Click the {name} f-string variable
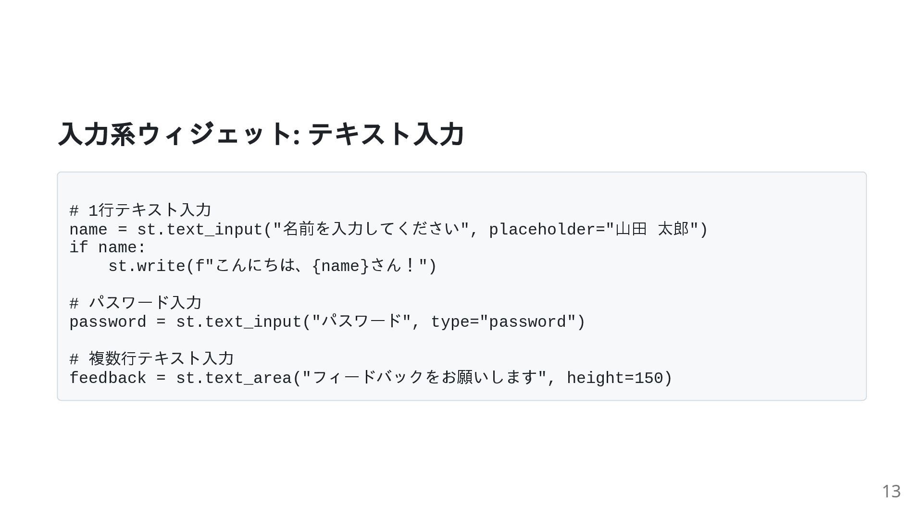Viewport: 923px width, 519px height. pyautogui.click(x=340, y=266)
